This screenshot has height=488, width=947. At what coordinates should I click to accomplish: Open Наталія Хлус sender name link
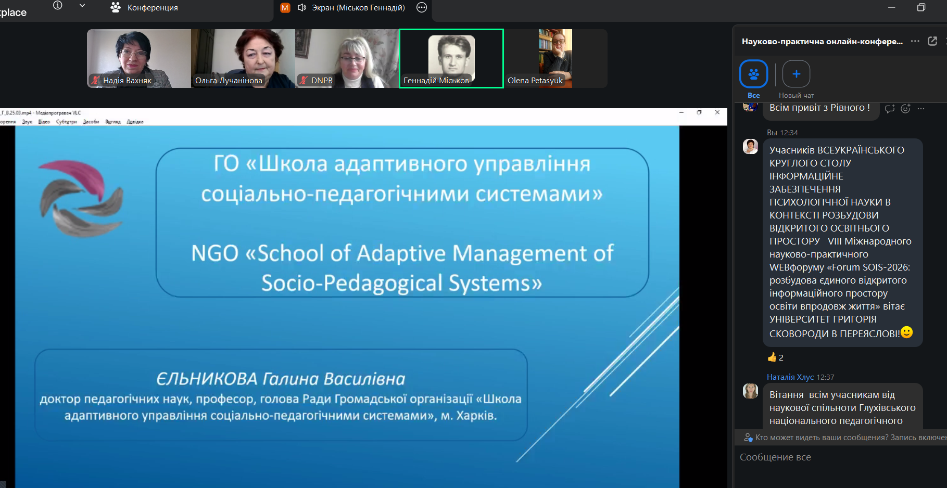(x=790, y=377)
